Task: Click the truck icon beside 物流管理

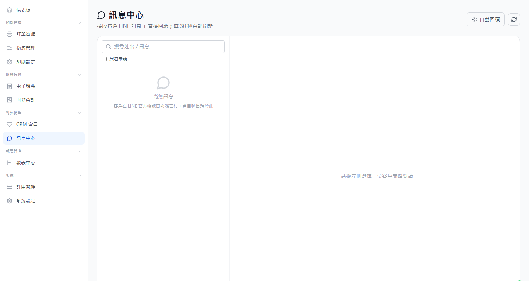Action: click(x=10, y=48)
